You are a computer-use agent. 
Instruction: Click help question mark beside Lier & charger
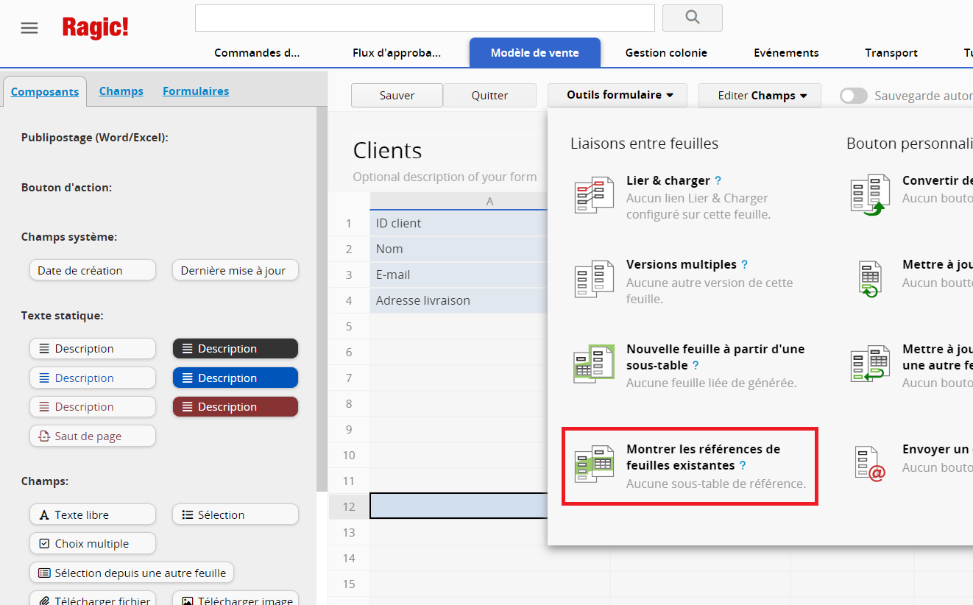718,180
